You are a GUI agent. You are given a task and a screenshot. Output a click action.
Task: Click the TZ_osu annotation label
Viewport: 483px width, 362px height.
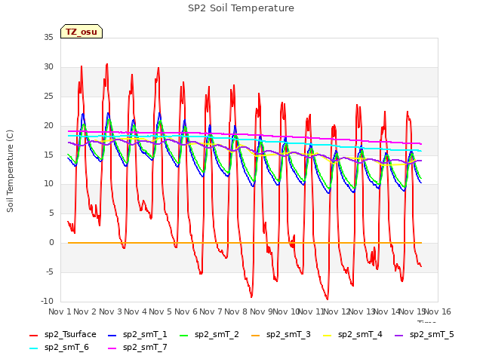point(82,32)
